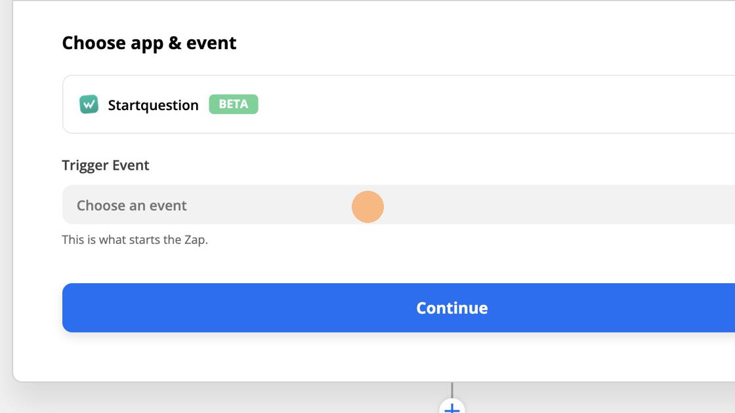Image resolution: width=735 pixels, height=413 pixels.
Task: Click the word 'Continue' on the button
Action: (x=452, y=308)
